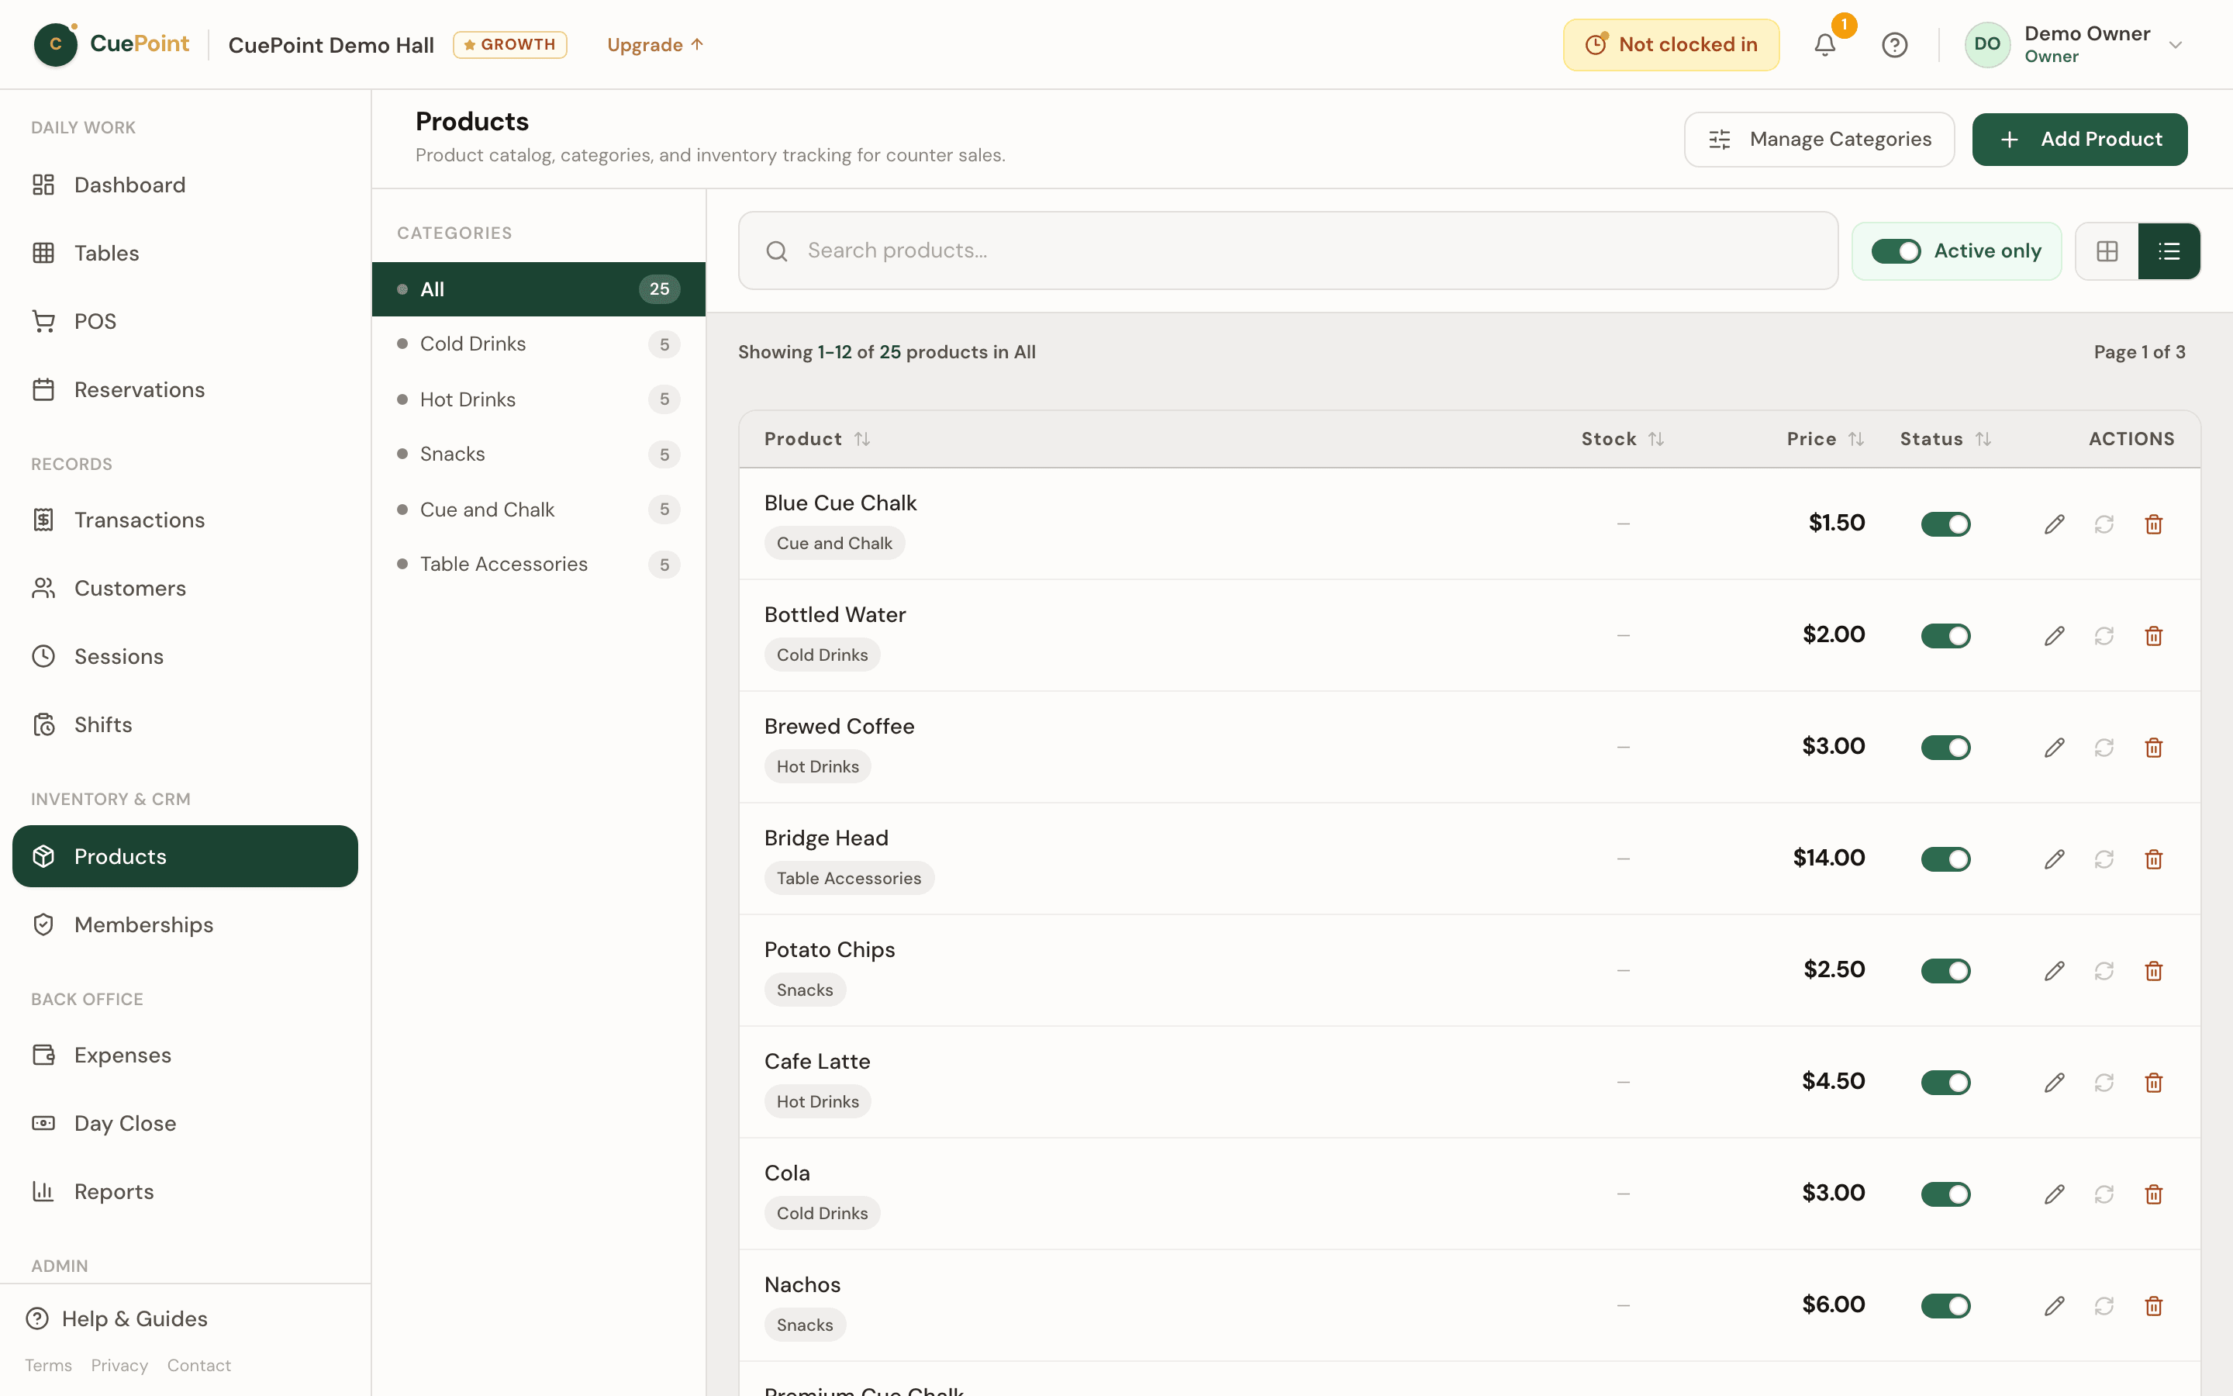Delete Bottled Water product
This screenshot has width=2233, height=1396.
[x=2154, y=636]
